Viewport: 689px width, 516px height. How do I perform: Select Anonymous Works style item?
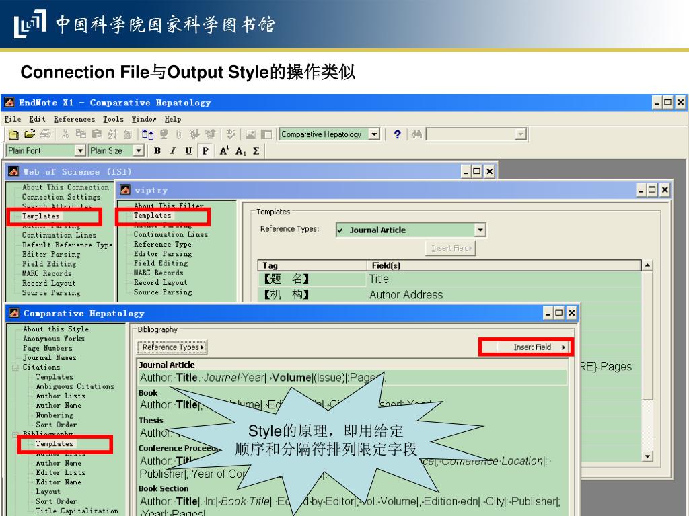[54, 339]
